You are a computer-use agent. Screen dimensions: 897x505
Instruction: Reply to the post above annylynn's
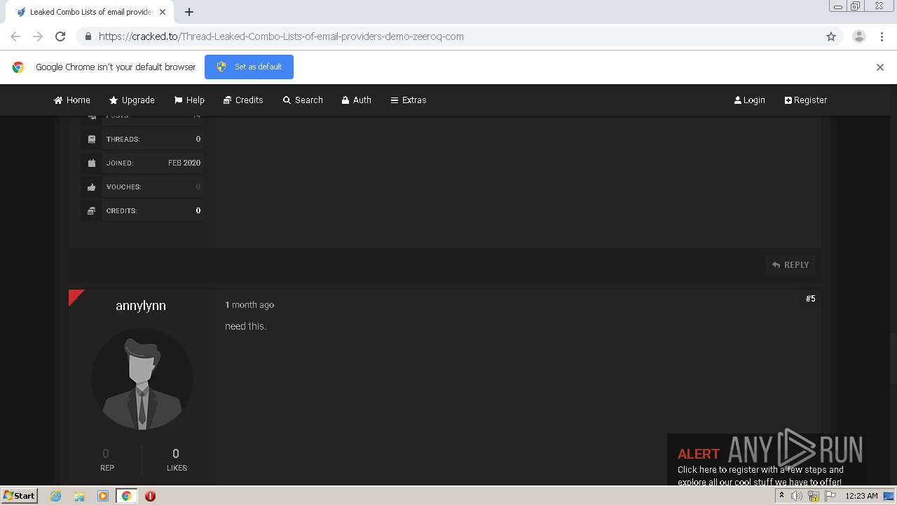pyautogui.click(x=790, y=265)
